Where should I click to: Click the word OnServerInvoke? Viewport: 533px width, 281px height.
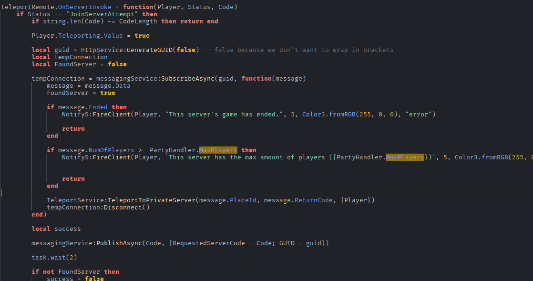click(x=85, y=7)
